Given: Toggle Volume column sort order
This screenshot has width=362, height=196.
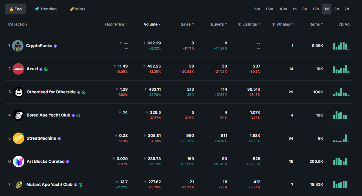Looking at the screenshot, I should [152, 24].
